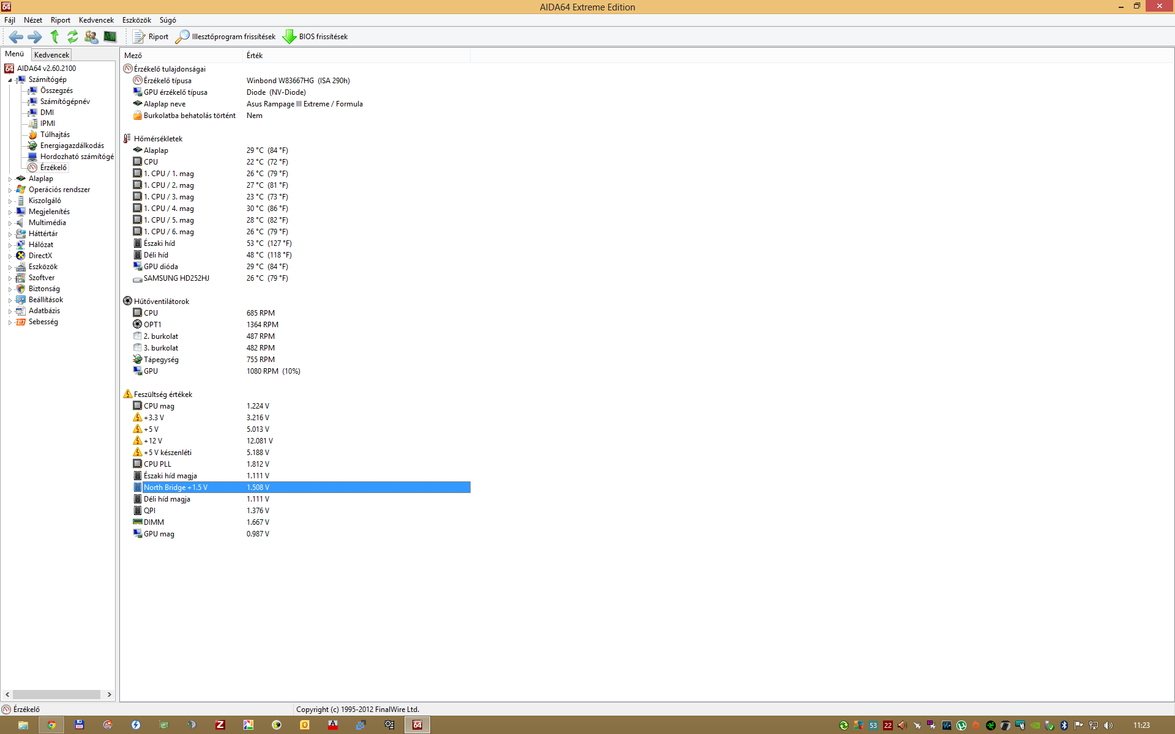
Task: Expand the Megjelenítés tree node
Action: click(x=10, y=212)
